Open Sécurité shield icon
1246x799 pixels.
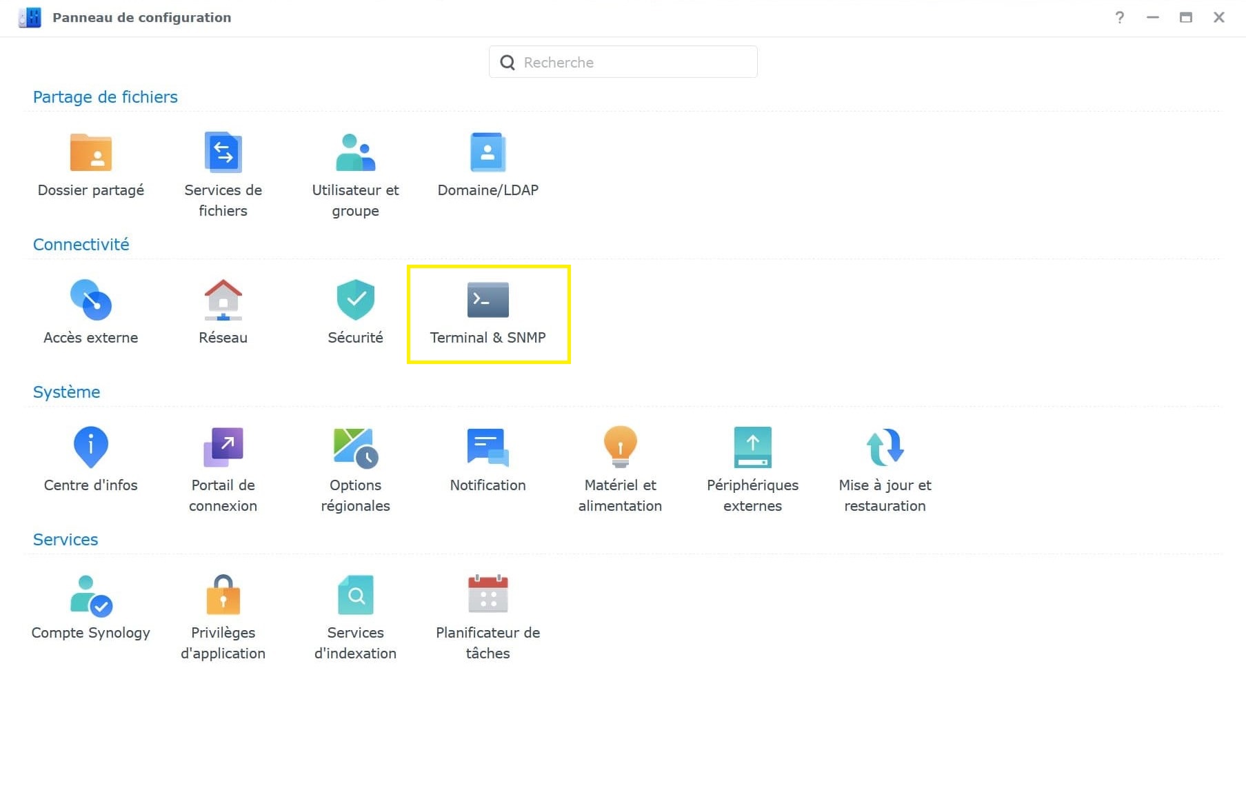click(355, 300)
